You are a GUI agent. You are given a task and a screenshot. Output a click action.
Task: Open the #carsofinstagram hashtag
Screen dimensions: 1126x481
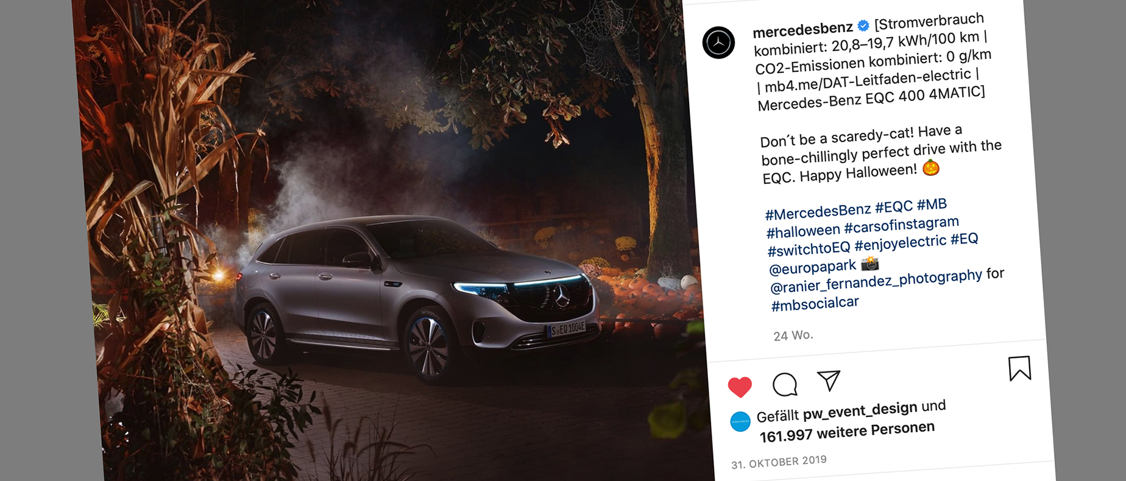pyautogui.click(x=902, y=225)
